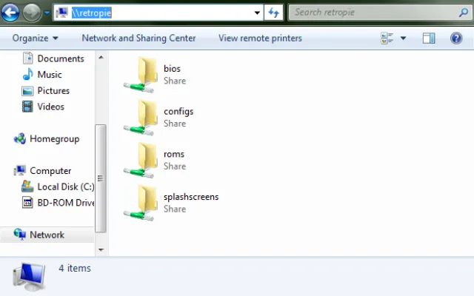Click the Forward navigation arrow
Screen dimensions: 474x296
click(32, 13)
